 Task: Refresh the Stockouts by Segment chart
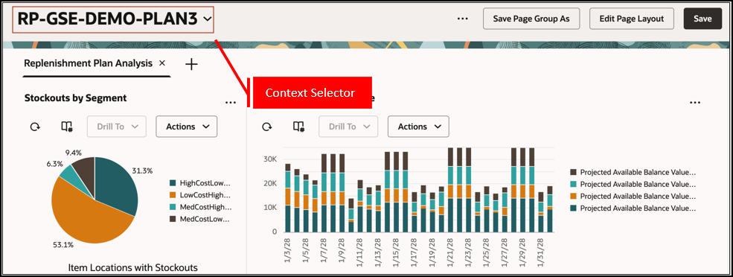[x=35, y=127]
